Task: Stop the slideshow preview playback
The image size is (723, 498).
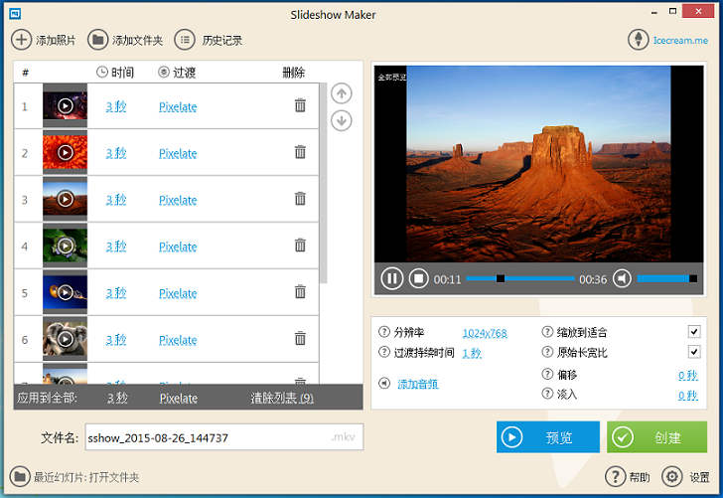Action: [418, 279]
